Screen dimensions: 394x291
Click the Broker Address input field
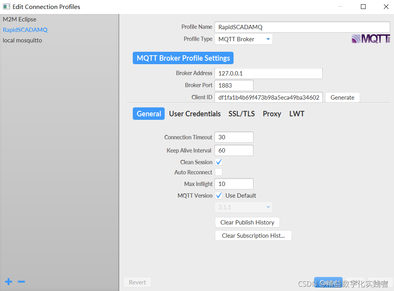point(269,73)
